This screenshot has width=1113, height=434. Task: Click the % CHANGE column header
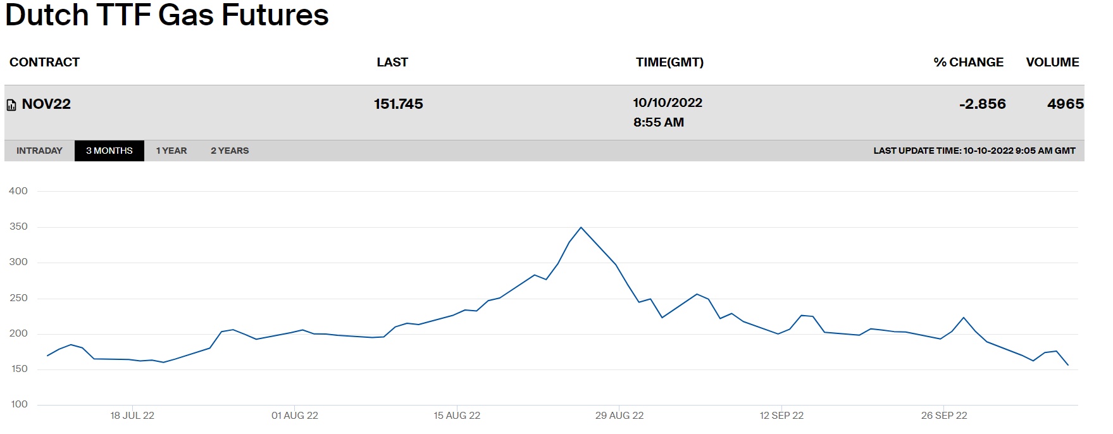click(968, 62)
